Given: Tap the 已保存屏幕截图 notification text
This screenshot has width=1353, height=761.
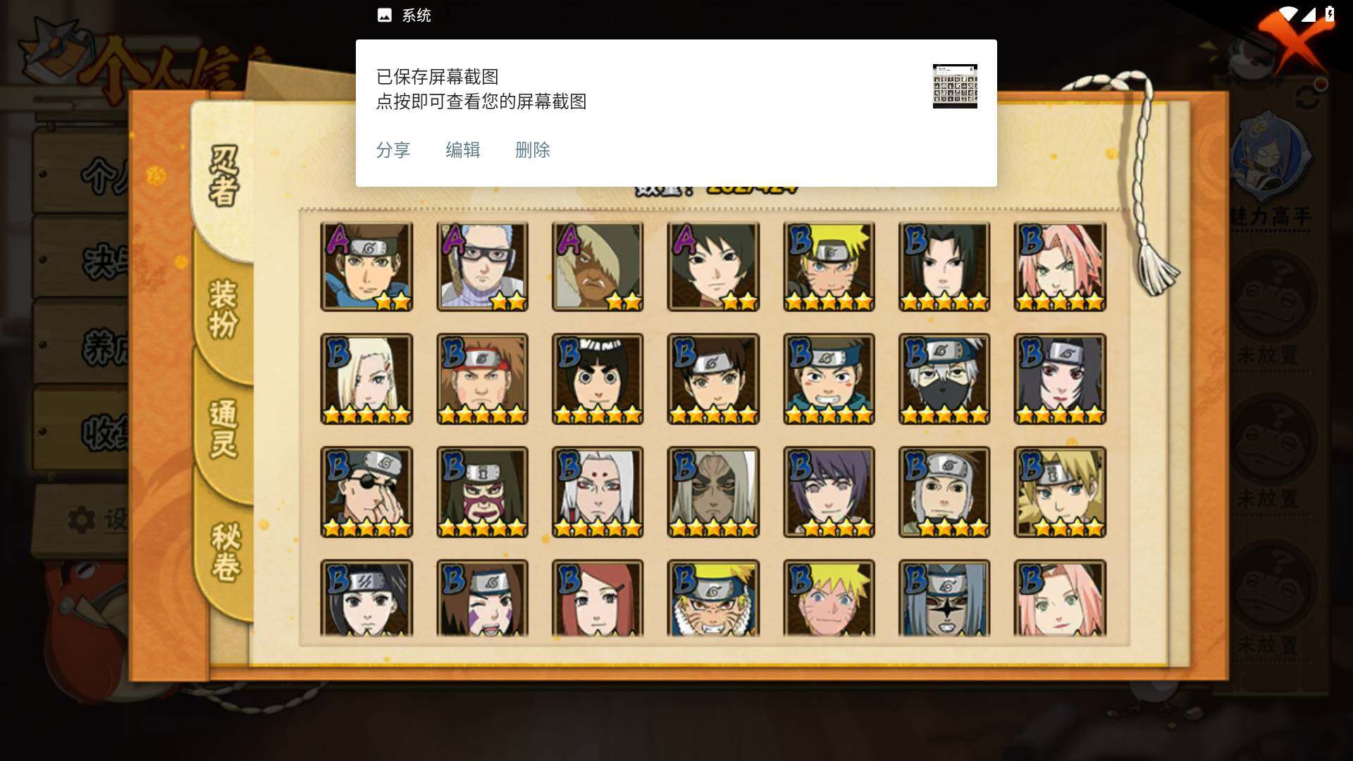Looking at the screenshot, I should coord(437,77).
